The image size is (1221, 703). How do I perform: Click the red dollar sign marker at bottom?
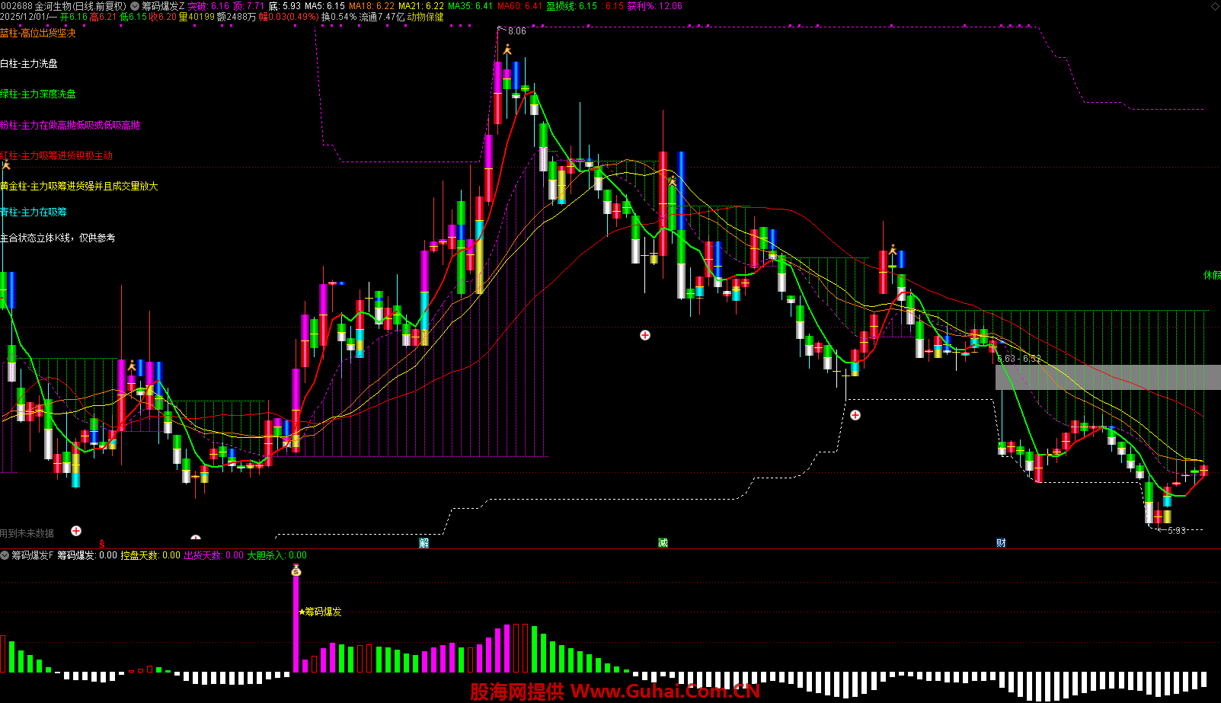[x=102, y=545]
